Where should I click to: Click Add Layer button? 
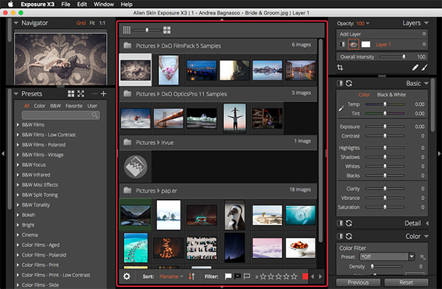[x=350, y=34]
